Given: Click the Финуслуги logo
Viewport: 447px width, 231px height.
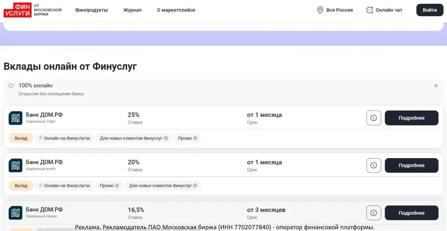Looking at the screenshot, I should [32, 10].
